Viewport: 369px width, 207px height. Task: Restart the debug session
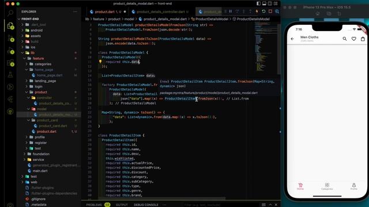coord(263,11)
